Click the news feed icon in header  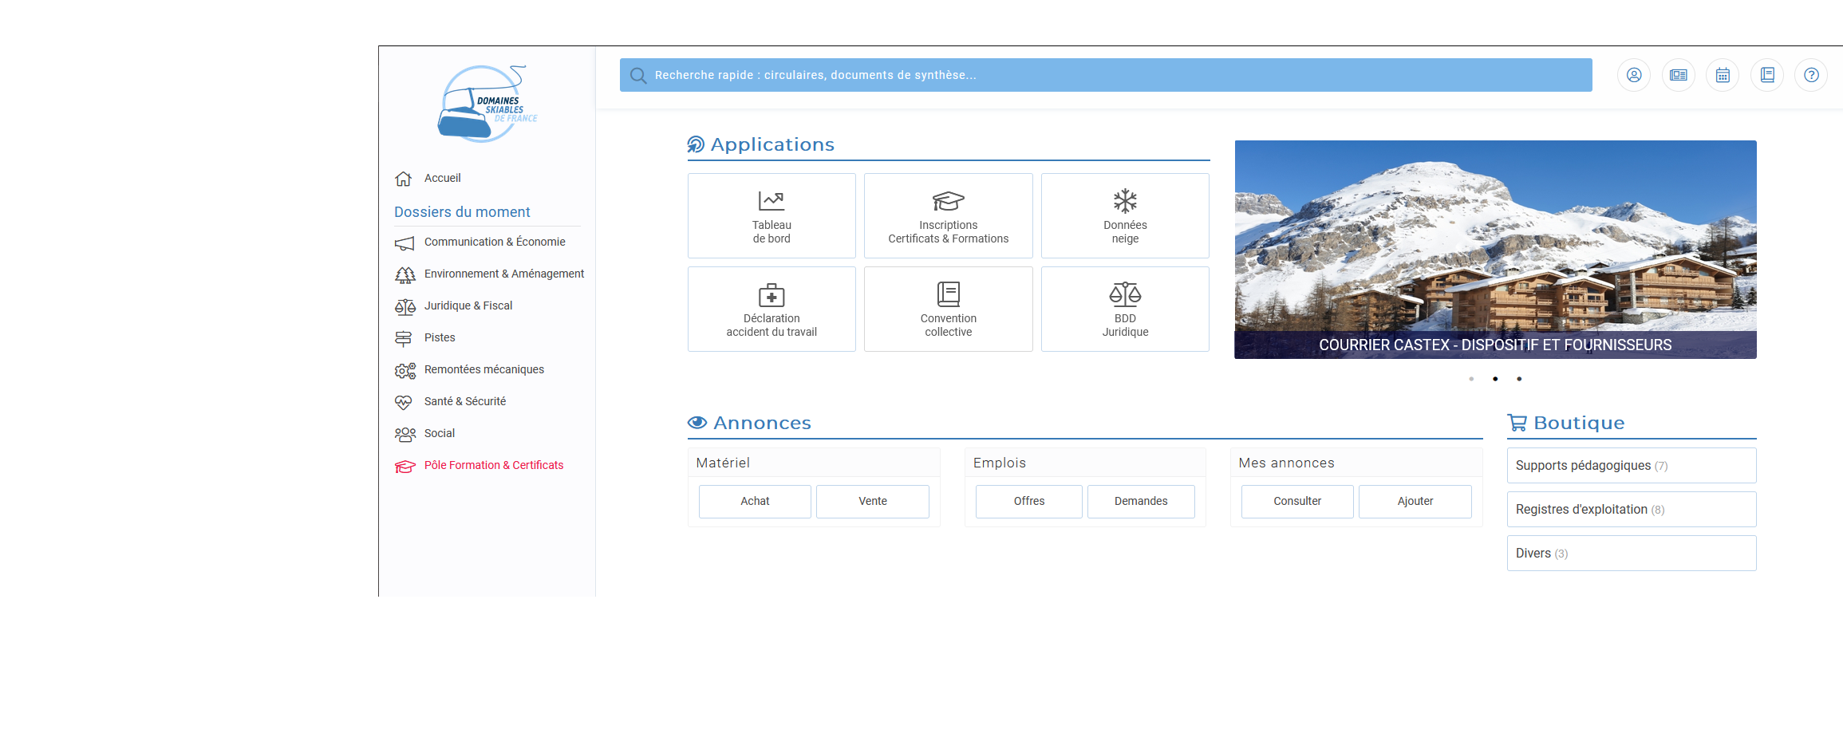[x=1678, y=75]
